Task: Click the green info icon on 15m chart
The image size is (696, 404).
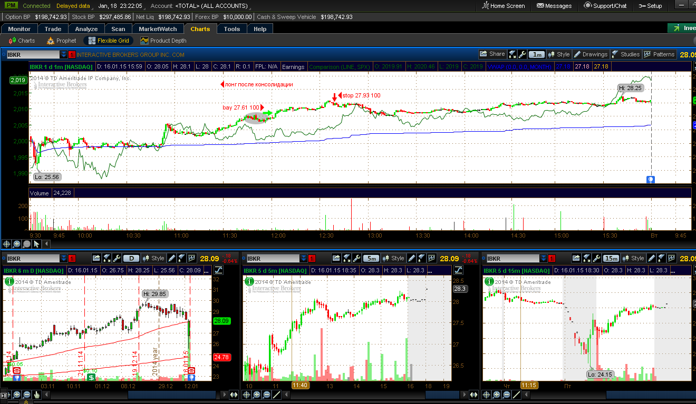Action: [x=488, y=282]
